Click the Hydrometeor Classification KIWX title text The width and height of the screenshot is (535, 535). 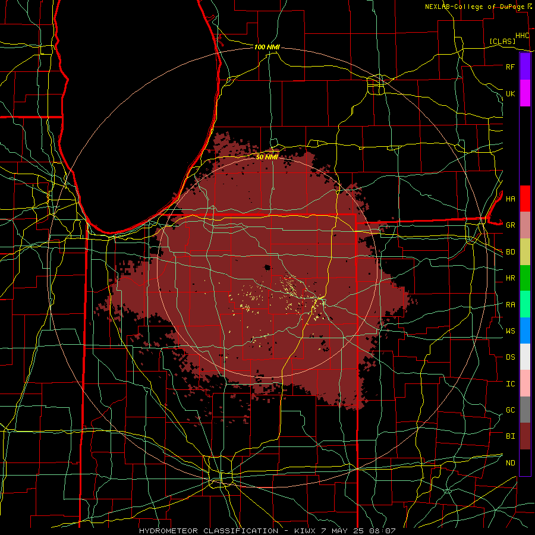pos(267,531)
